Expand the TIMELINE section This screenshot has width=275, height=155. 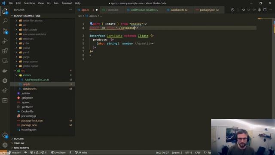[x=43, y=143]
